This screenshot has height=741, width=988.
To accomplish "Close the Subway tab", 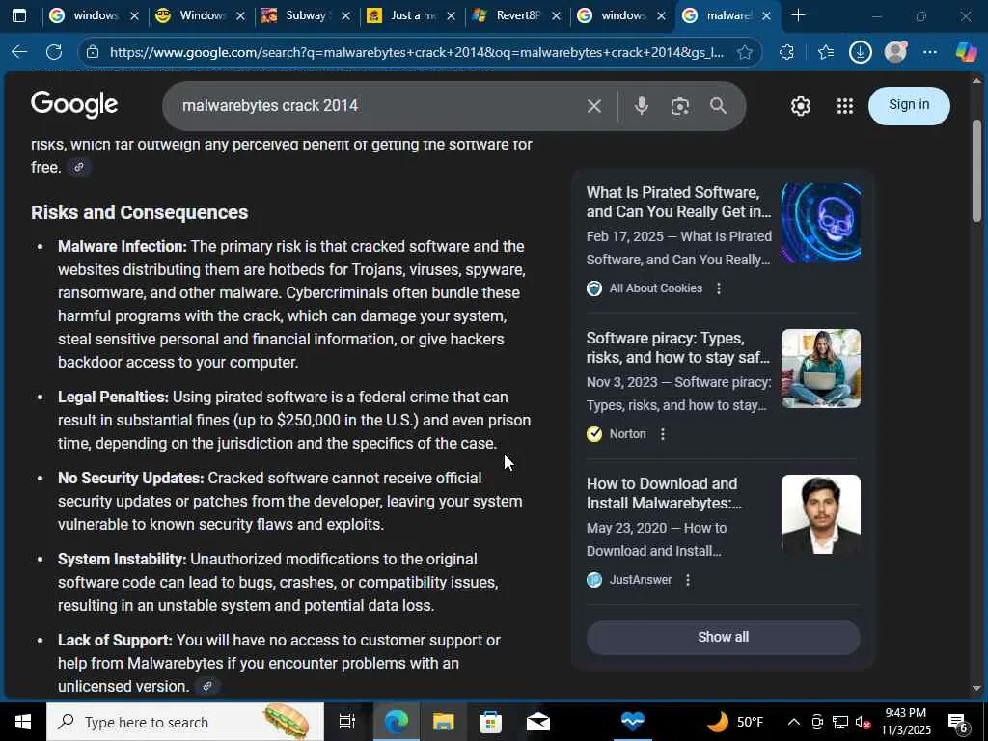I will click(345, 15).
